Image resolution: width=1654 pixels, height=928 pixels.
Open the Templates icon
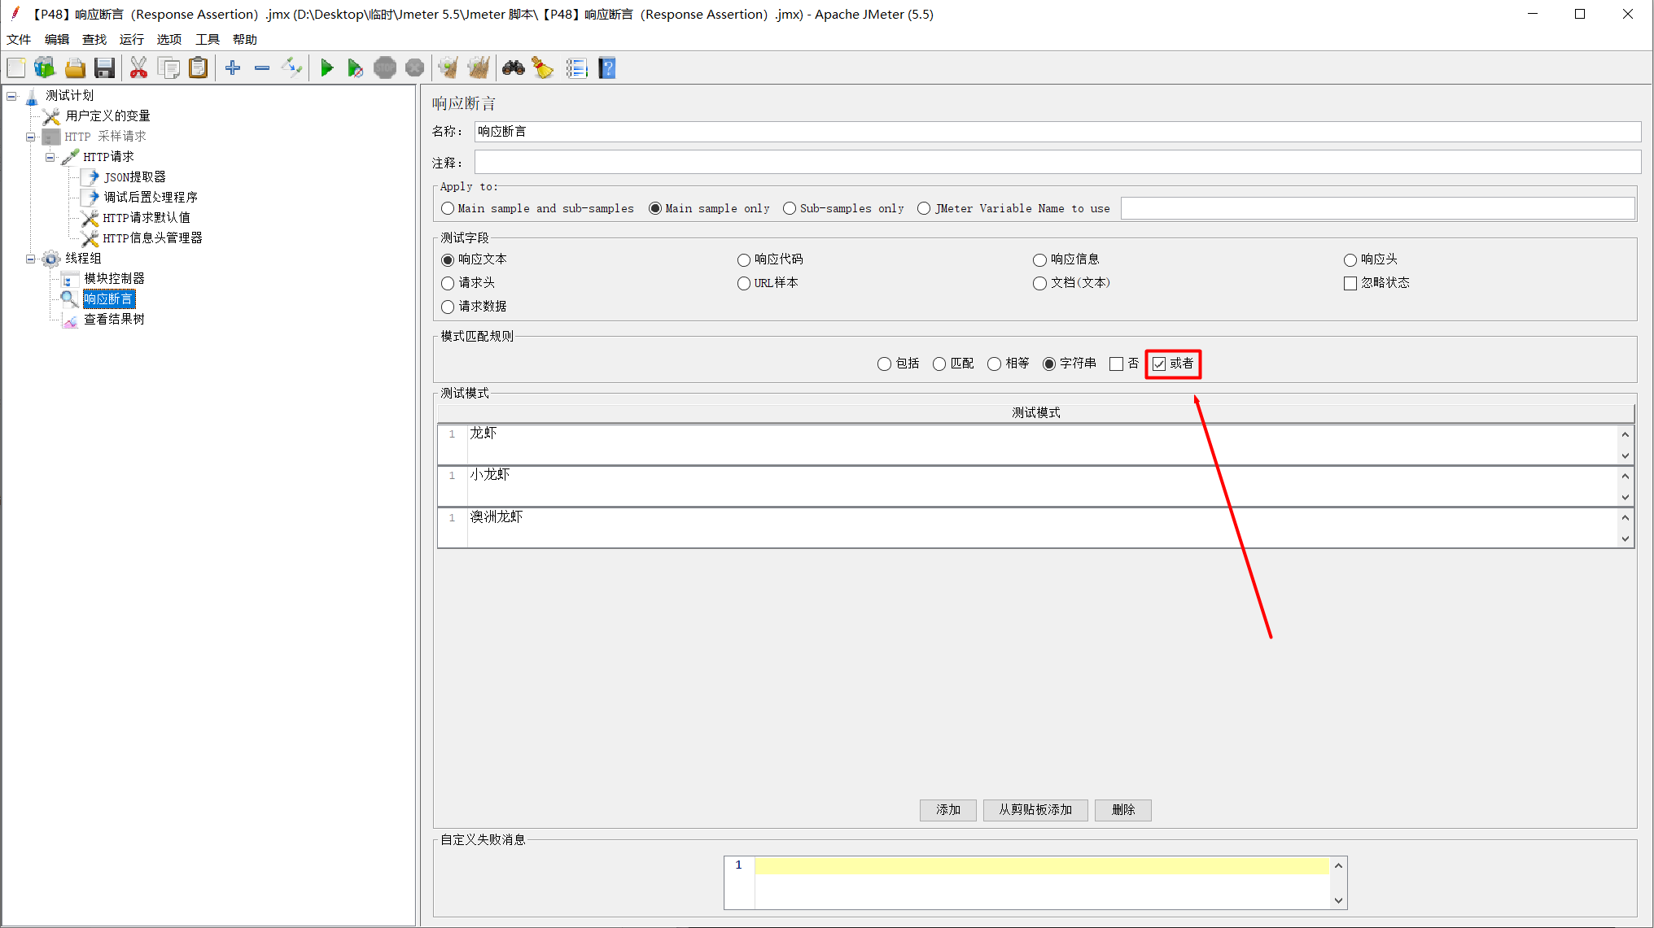(45, 68)
